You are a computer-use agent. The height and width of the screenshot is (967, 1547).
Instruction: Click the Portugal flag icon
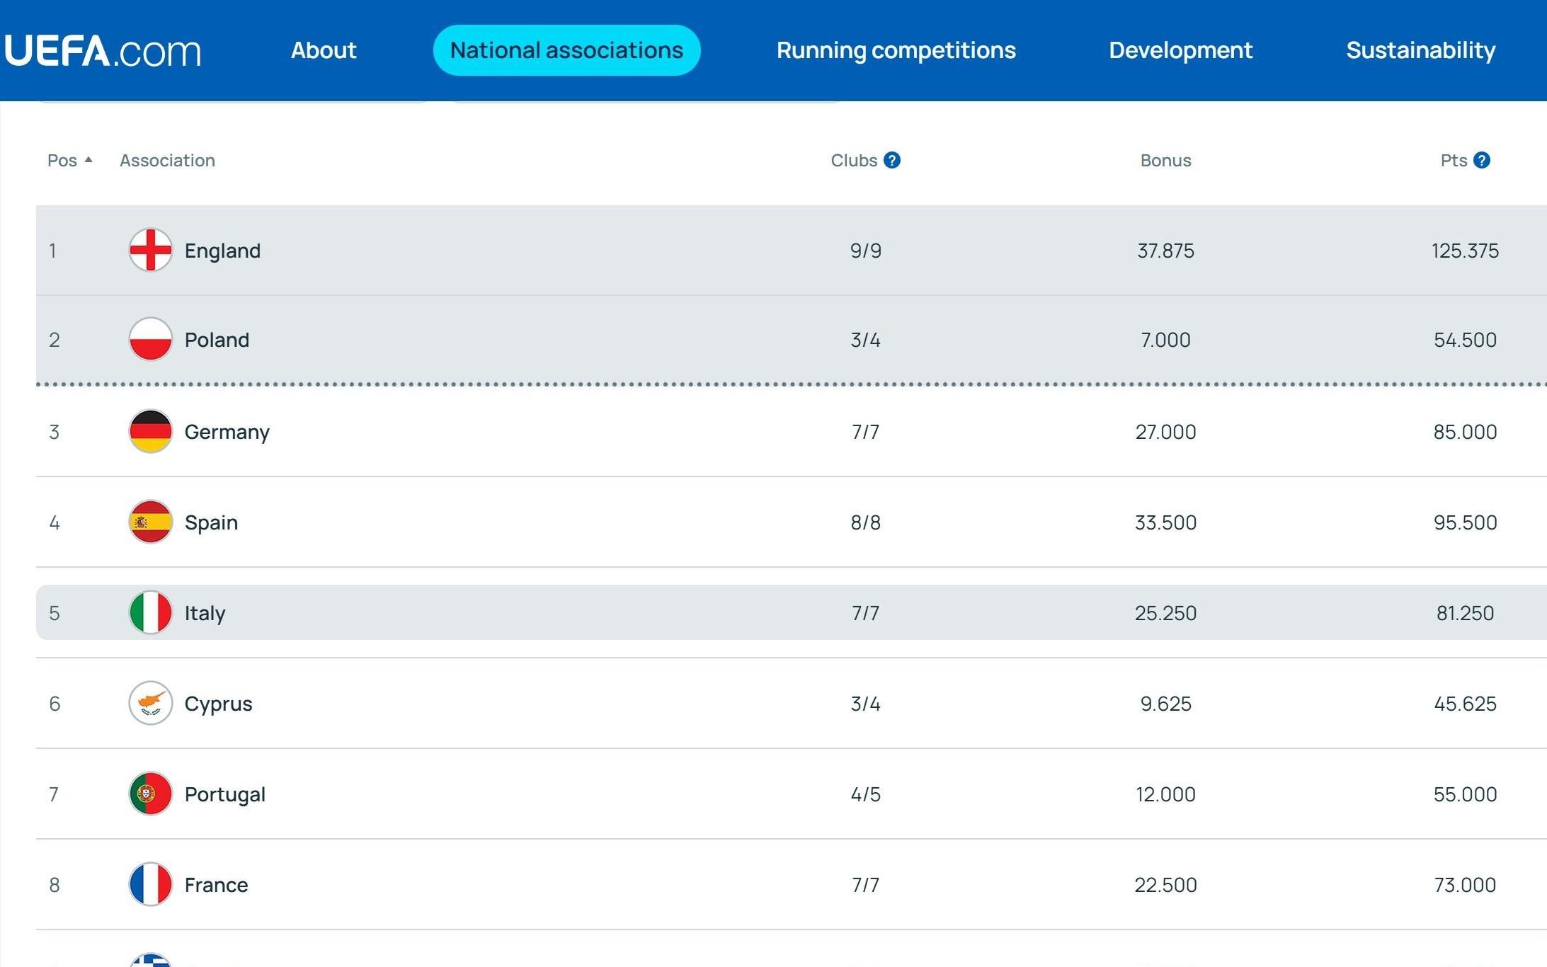click(x=150, y=794)
